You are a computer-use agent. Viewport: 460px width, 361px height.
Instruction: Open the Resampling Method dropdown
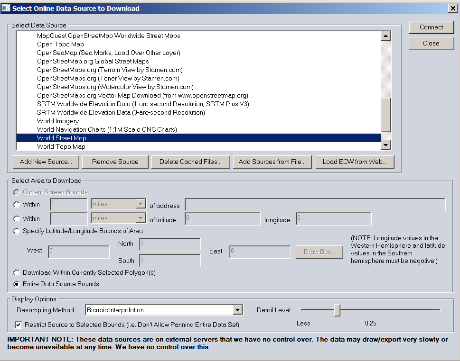coord(238,310)
